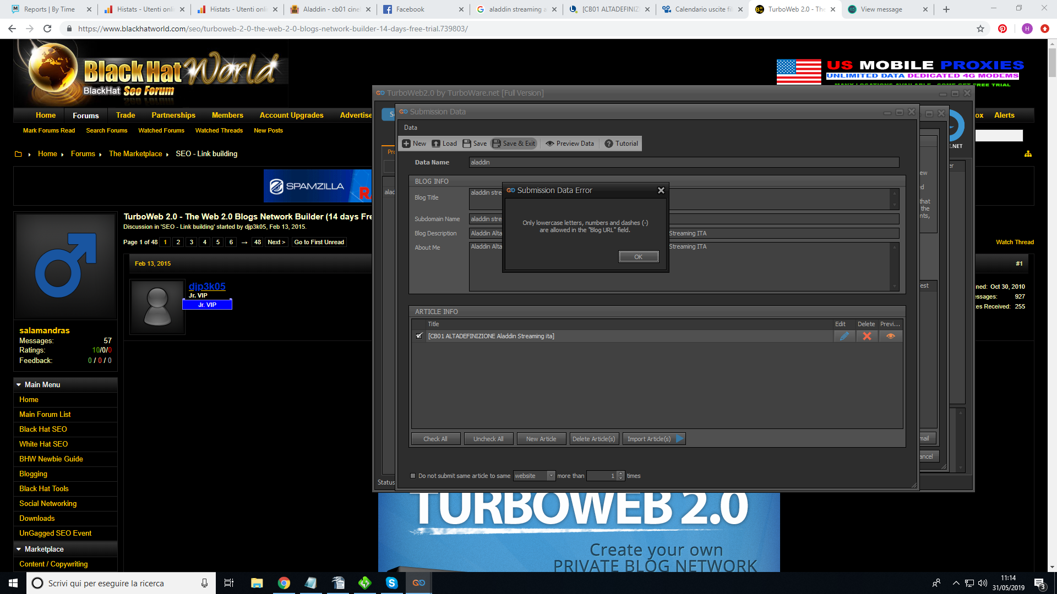Delete the CB01 ALTADEFINIZIONE article with red X
Screen dimensions: 1057x594
tap(867, 336)
